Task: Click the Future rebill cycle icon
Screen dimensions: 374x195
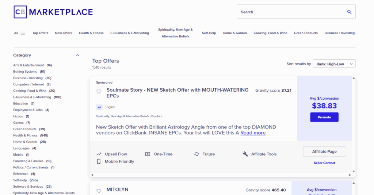Action: pos(196,154)
